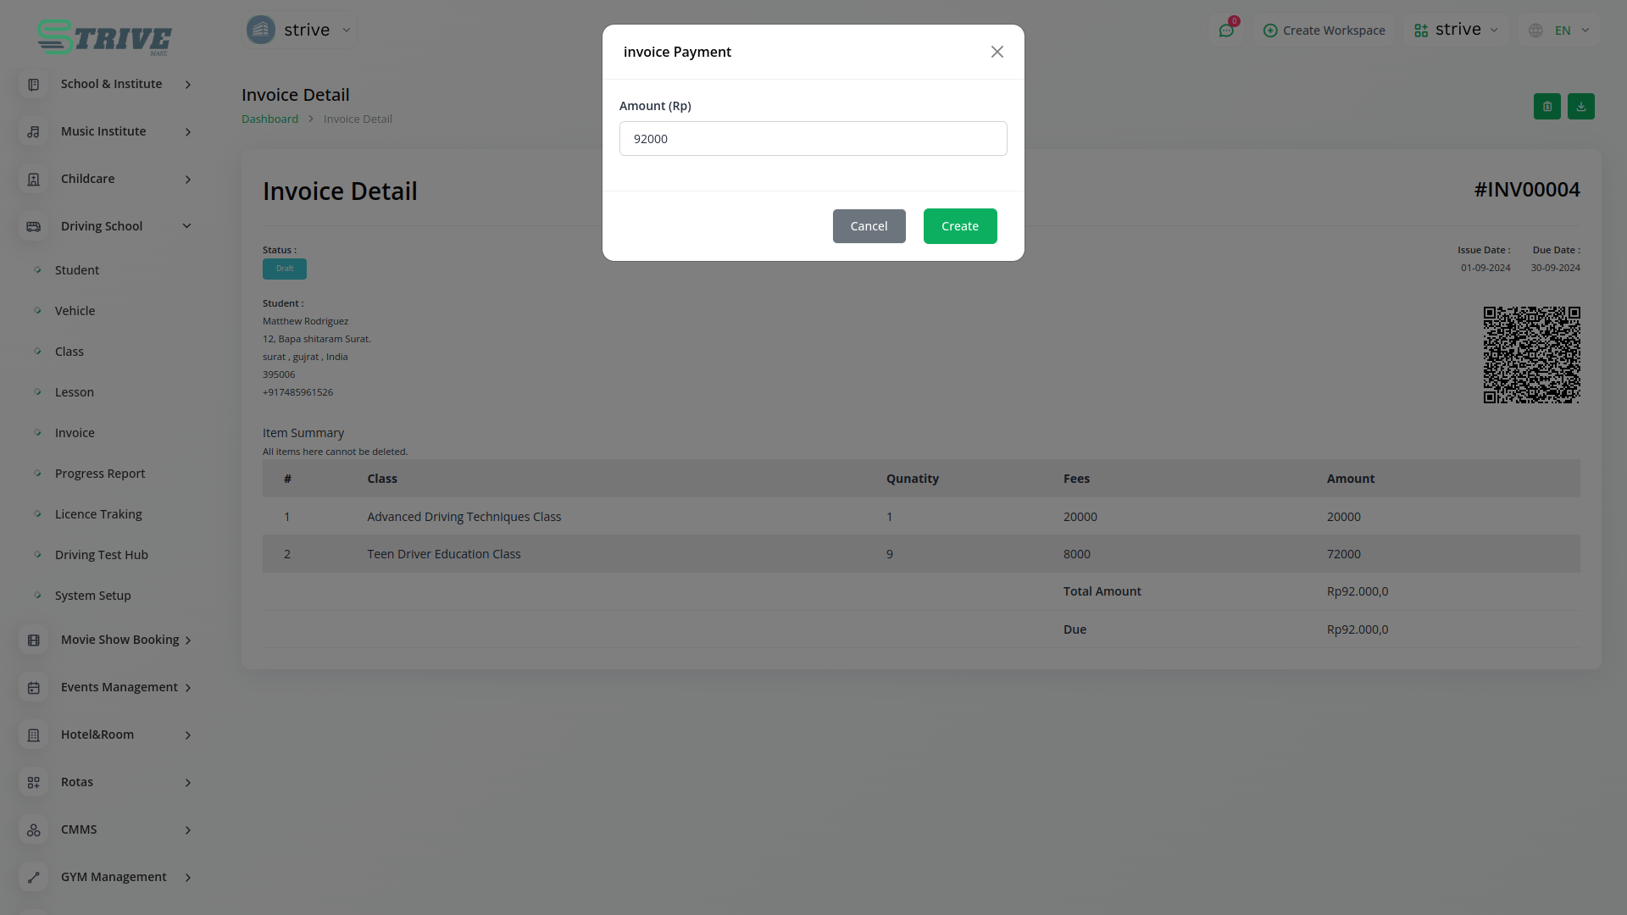Click the chat messages icon in header
The width and height of the screenshot is (1627, 915).
coord(1225,30)
